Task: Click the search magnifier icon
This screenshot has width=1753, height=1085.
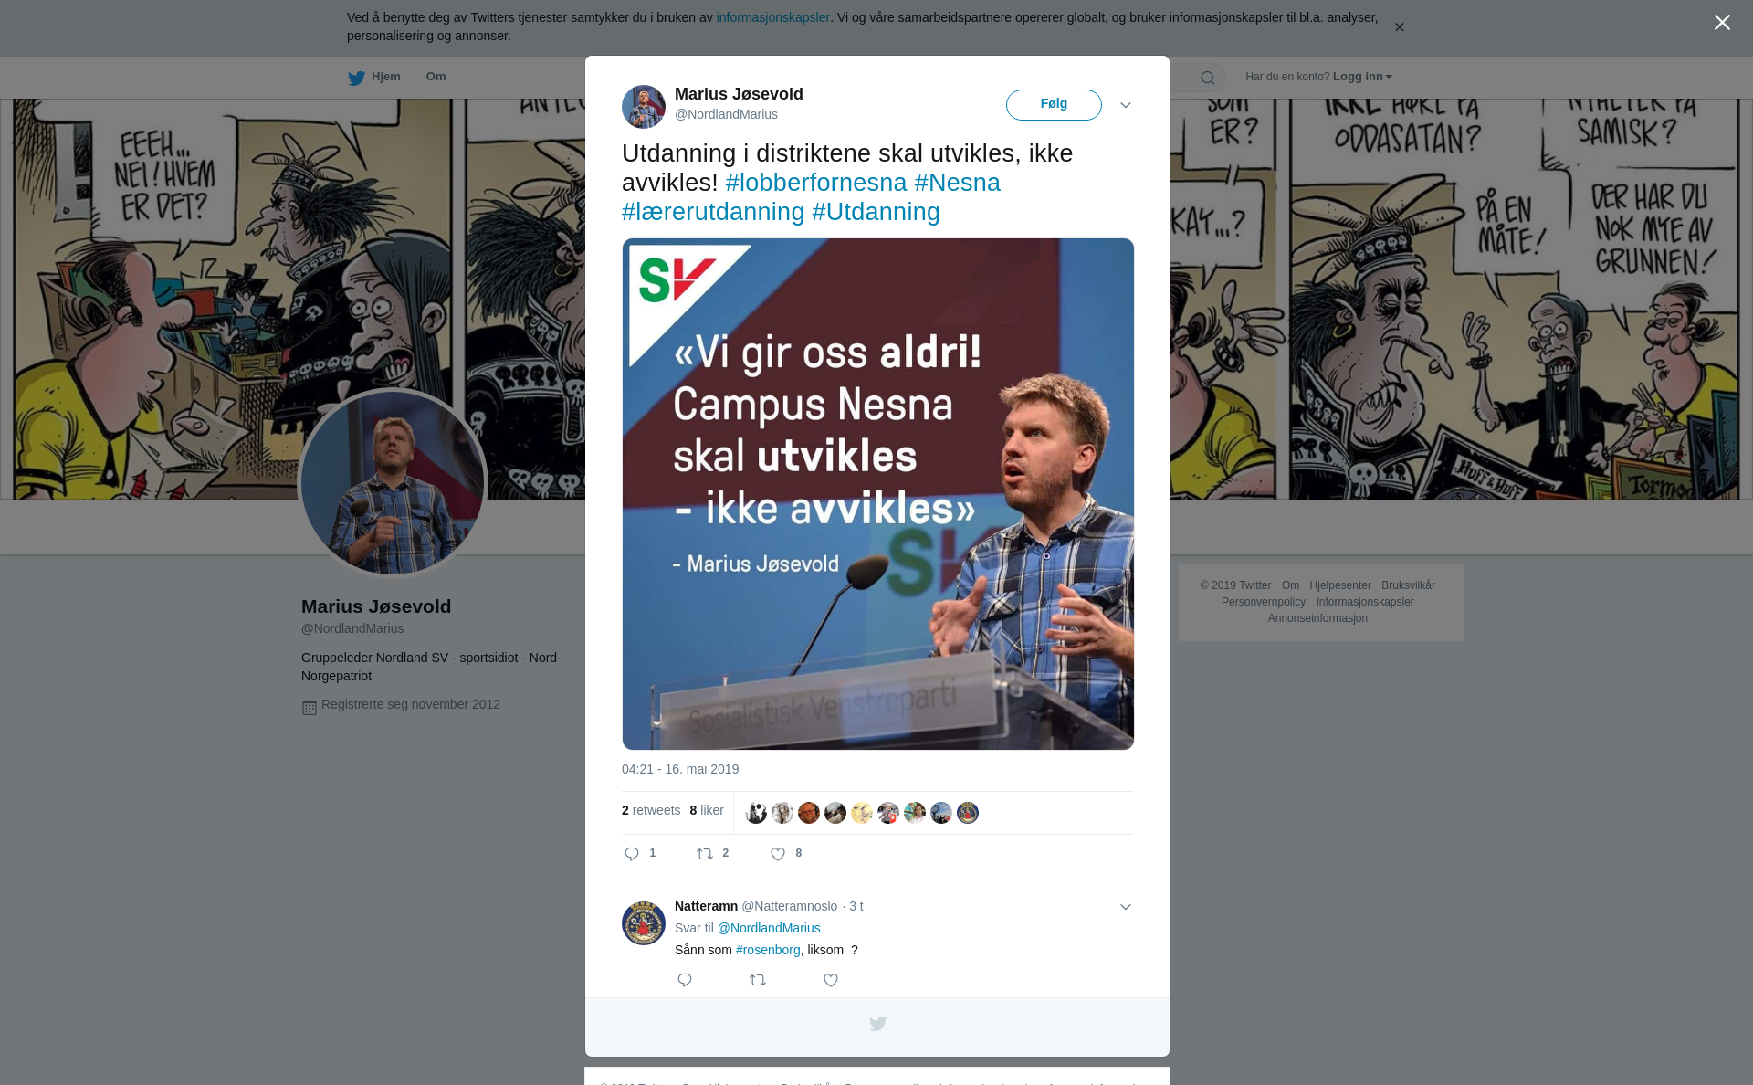Action: click(x=1208, y=78)
